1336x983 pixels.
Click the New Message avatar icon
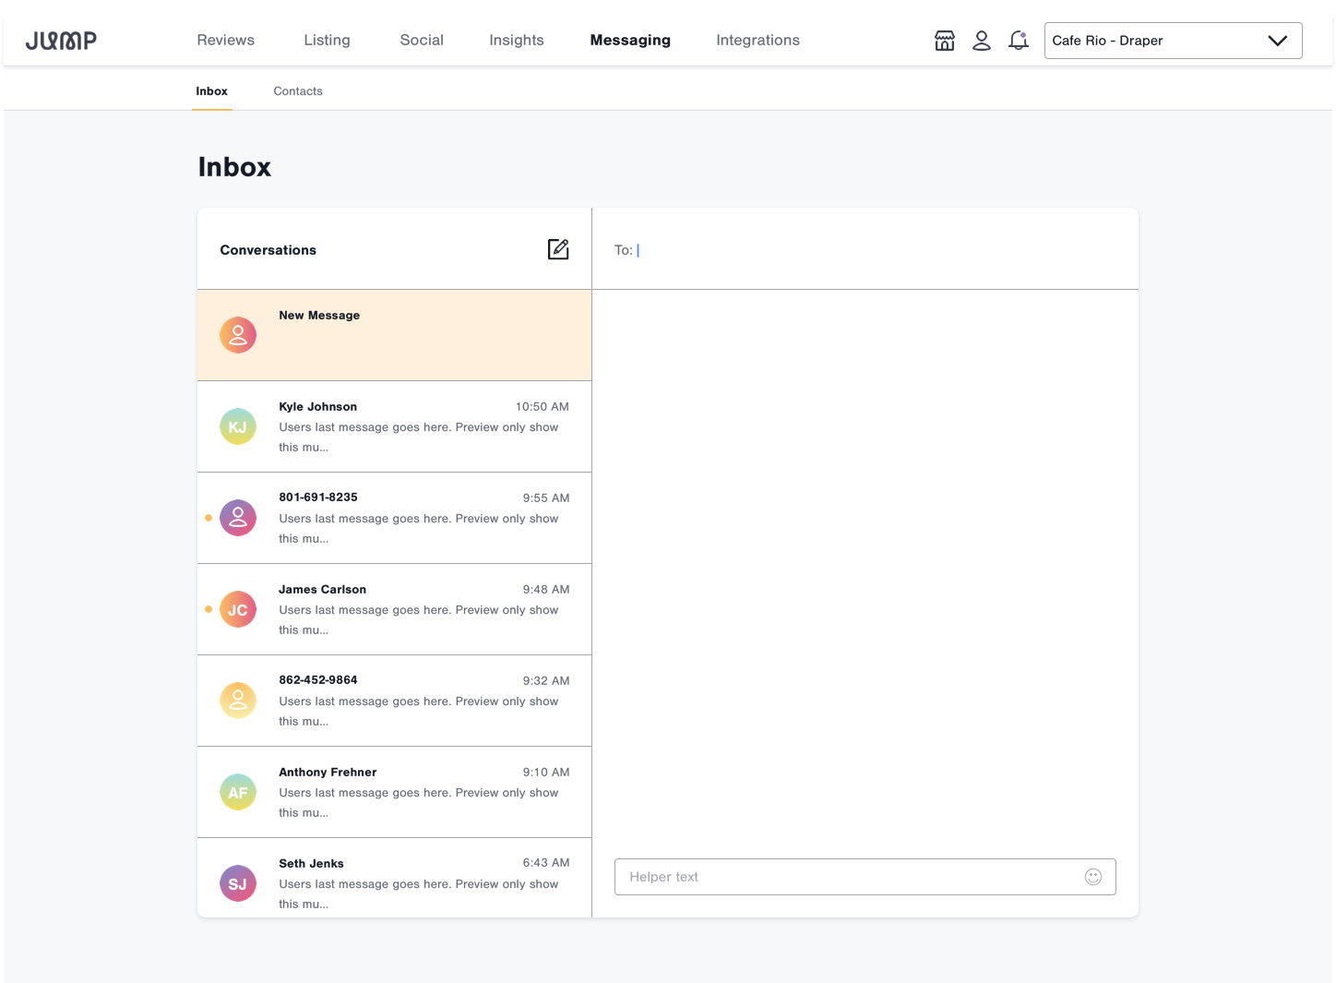coord(238,335)
